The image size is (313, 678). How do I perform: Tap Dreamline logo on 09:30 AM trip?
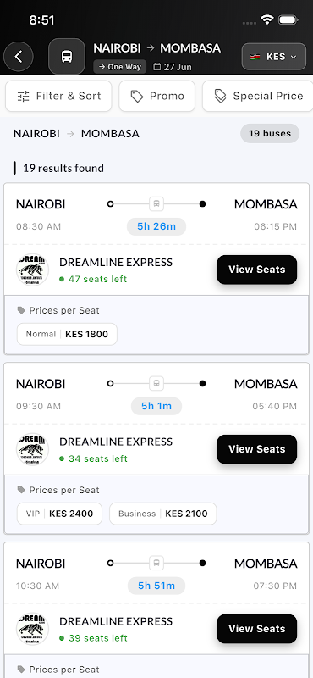click(x=32, y=449)
